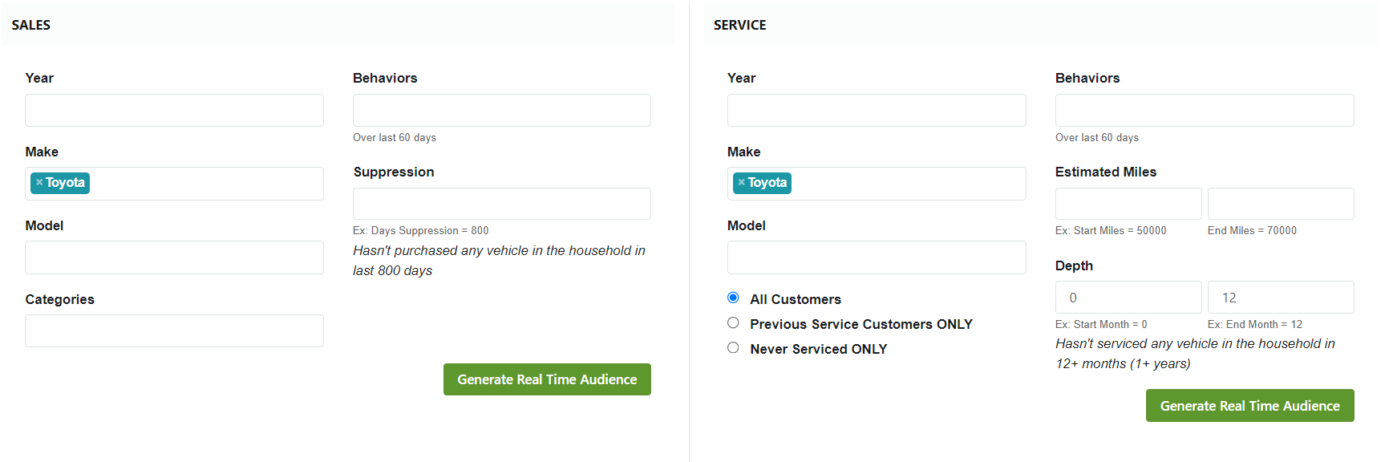Click the Start Miles input field

[1128, 204]
